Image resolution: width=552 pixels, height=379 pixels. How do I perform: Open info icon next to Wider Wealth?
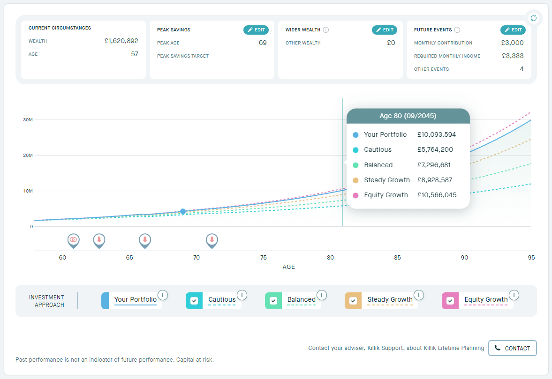pyautogui.click(x=326, y=30)
